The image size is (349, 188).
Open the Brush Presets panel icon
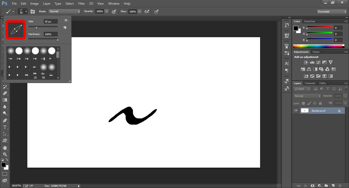[x=287, y=53]
